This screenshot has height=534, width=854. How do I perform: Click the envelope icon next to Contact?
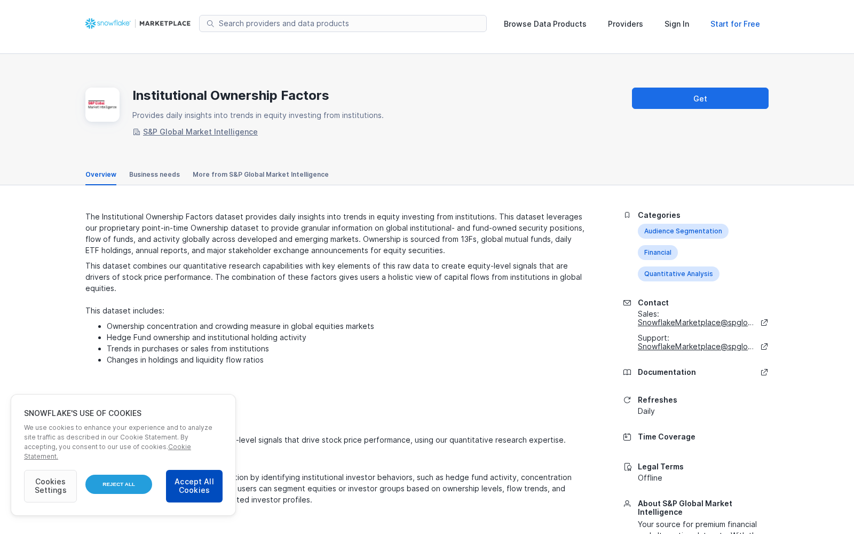(x=627, y=303)
